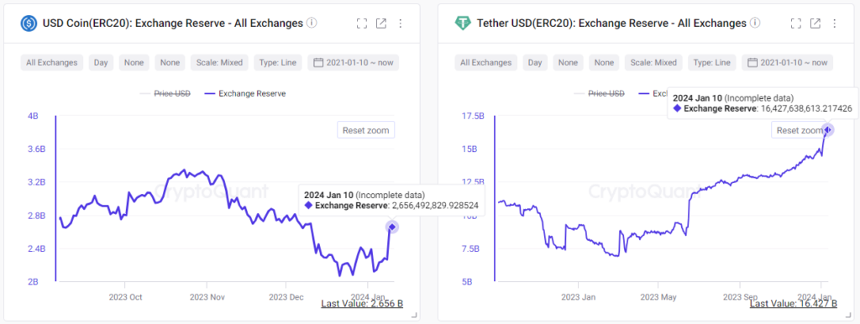This screenshot has height=324, width=860.
Task: Click 2023 Jan label on Tether x-axis
Action: (x=579, y=297)
